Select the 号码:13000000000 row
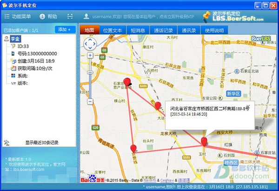The image size is (279, 191). (37, 53)
